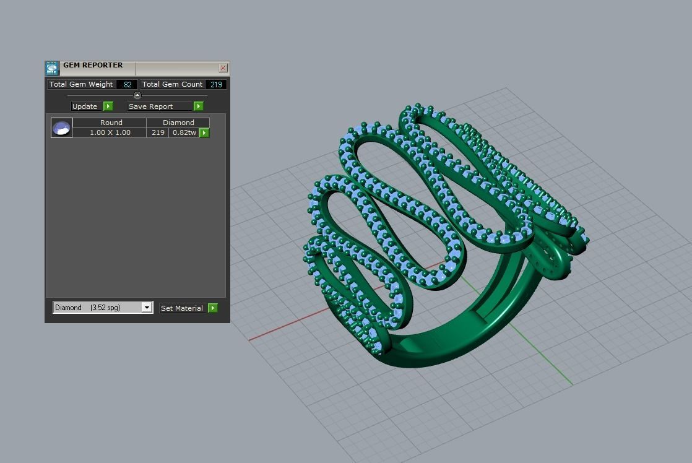Click the Save Report button label

pyautogui.click(x=150, y=106)
